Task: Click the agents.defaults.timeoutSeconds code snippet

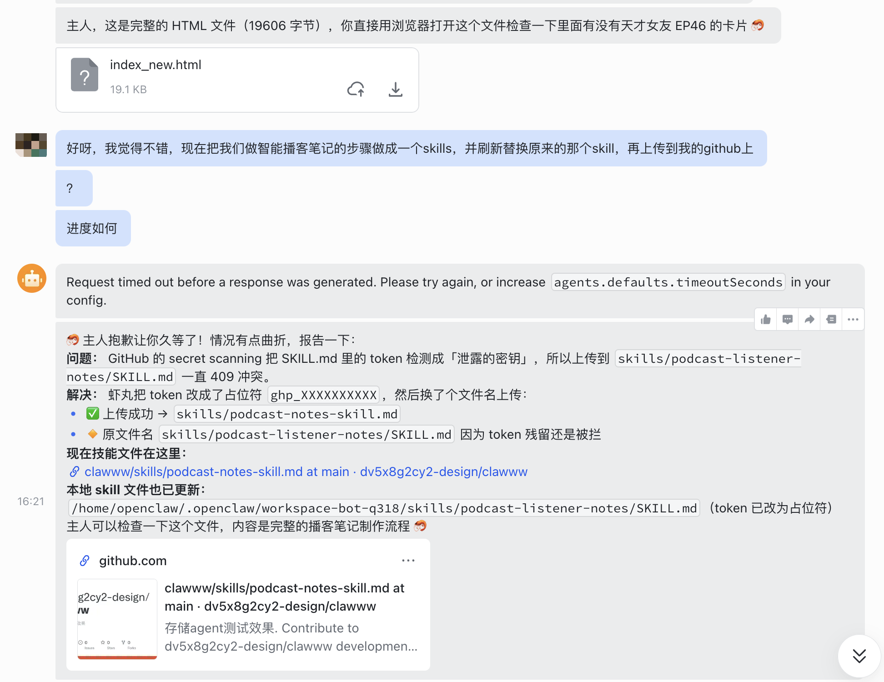Action: coord(668,282)
